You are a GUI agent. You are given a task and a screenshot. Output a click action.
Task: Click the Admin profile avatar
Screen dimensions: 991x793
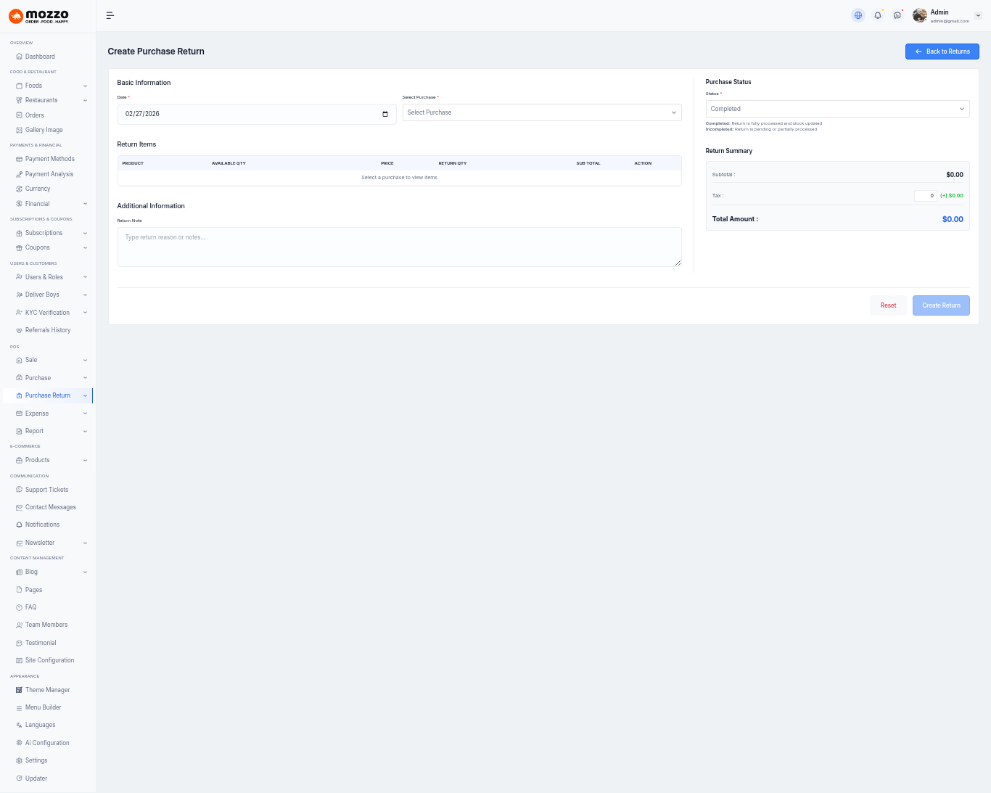click(920, 15)
